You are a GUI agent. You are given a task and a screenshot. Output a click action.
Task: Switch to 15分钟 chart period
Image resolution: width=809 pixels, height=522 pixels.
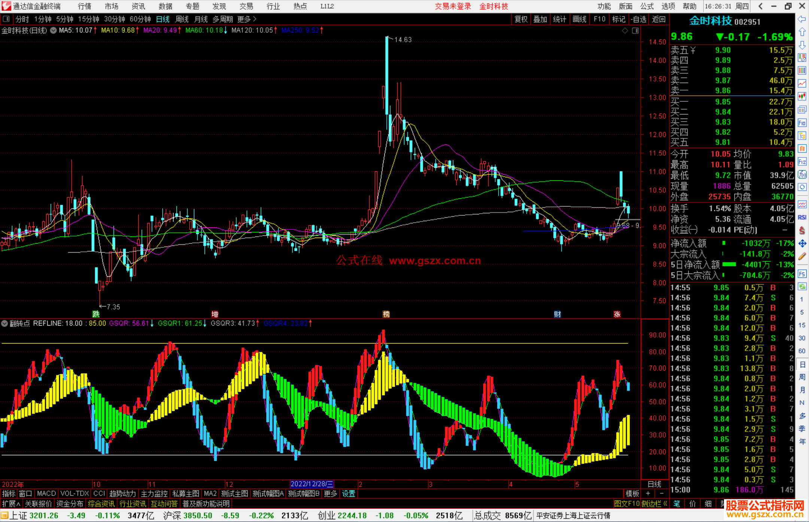(88, 19)
